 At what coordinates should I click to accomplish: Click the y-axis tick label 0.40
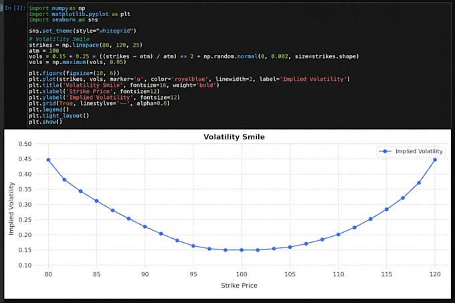tap(25, 175)
